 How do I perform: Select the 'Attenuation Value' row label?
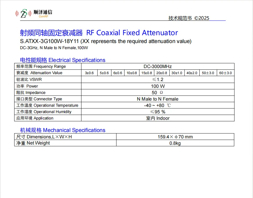(x=39, y=73)
